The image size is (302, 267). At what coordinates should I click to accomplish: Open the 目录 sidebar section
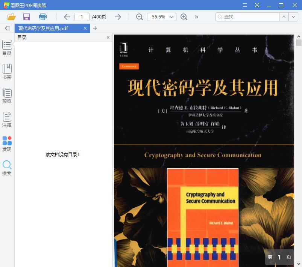pyautogui.click(x=7, y=48)
